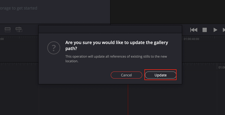Screen dimensions: 225x115
Task: Jump to first frame with skip-back icon
Action: (194, 30)
